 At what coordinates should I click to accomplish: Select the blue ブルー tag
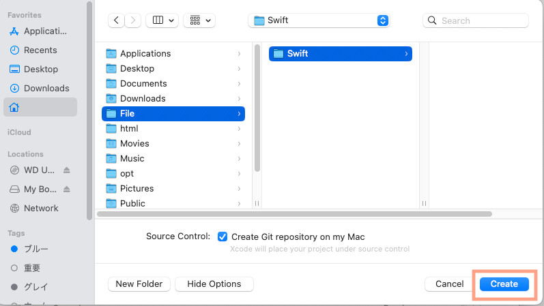(x=35, y=249)
